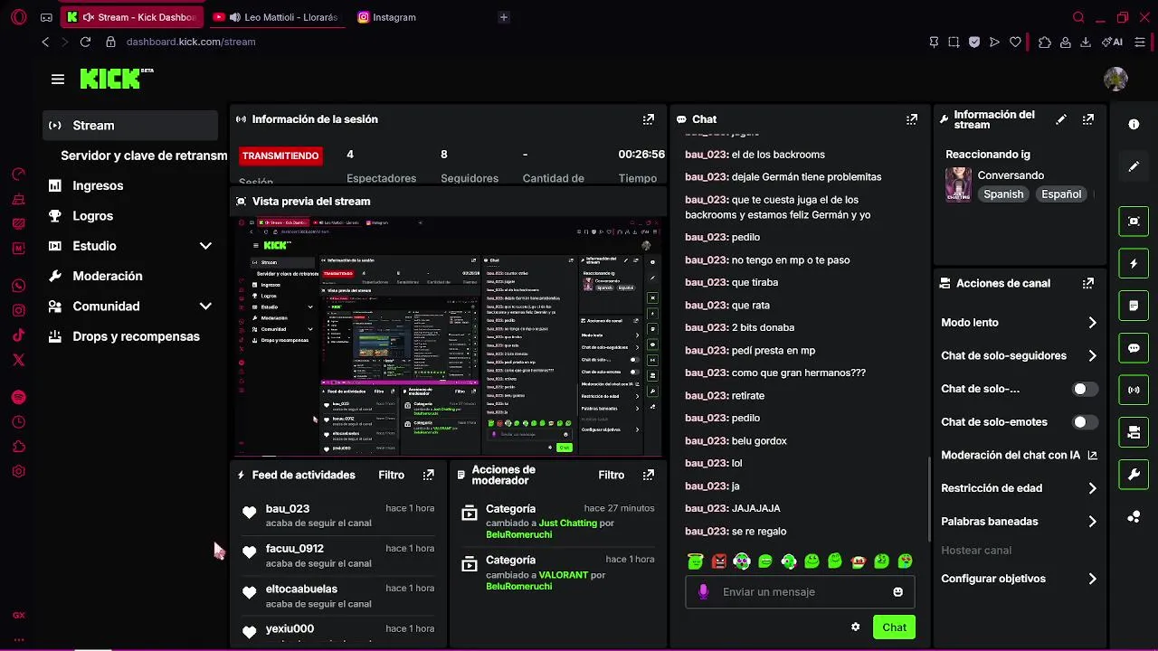This screenshot has height=651, width=1158.
Task: Open Instagram in the Opera sidebar
Action: [x=19, y=311]
